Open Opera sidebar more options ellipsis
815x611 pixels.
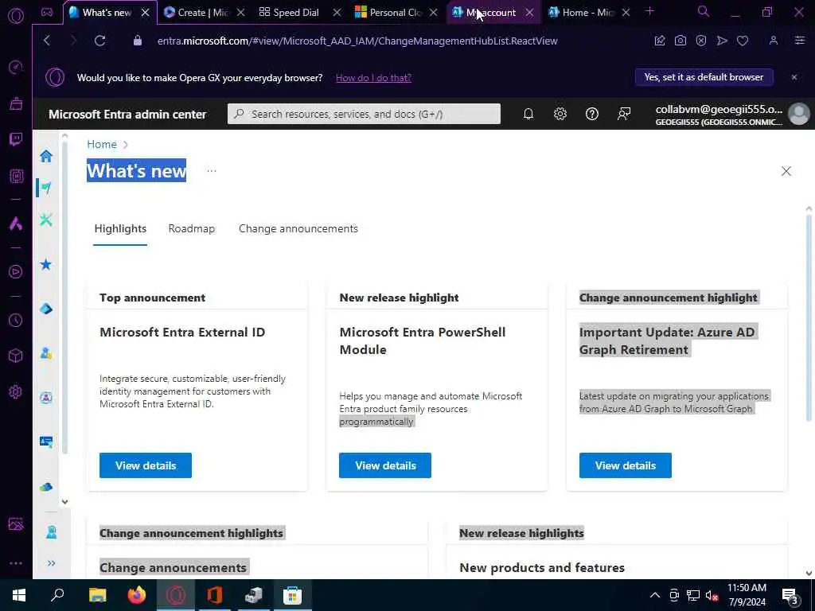tap(16, 562)
